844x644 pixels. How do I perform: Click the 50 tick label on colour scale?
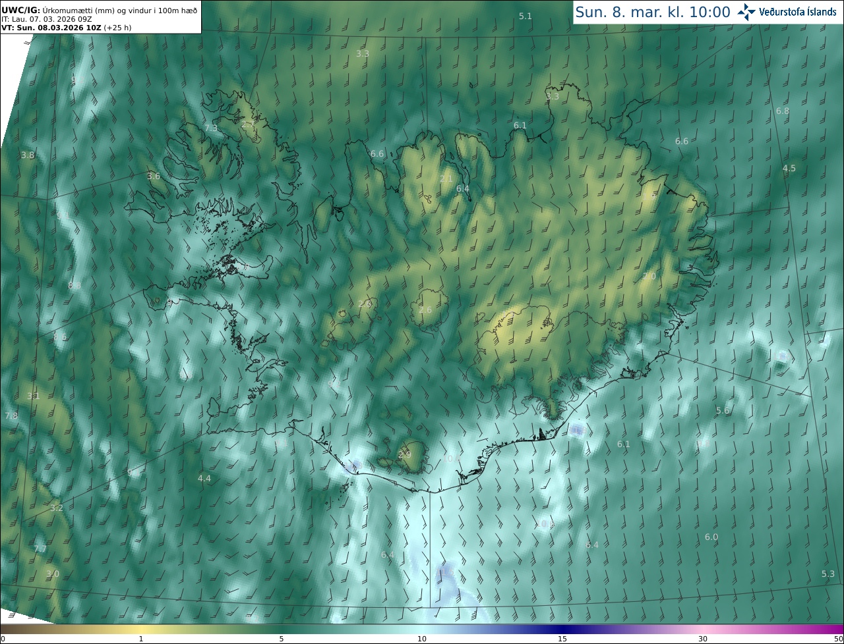click(838, 639)
